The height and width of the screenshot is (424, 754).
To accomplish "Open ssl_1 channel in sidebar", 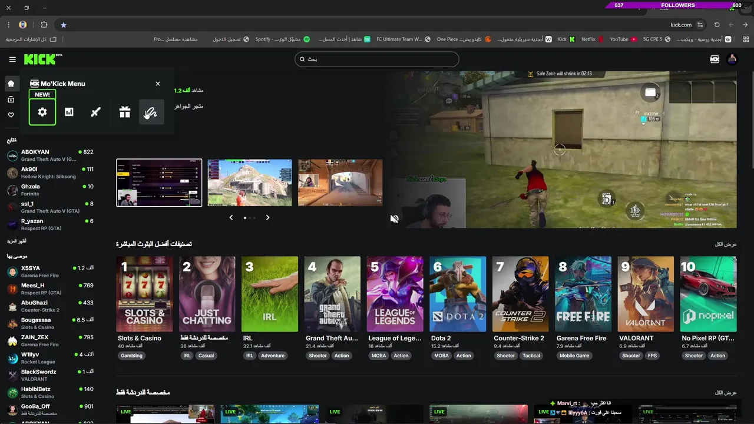I will click(50, 207).
